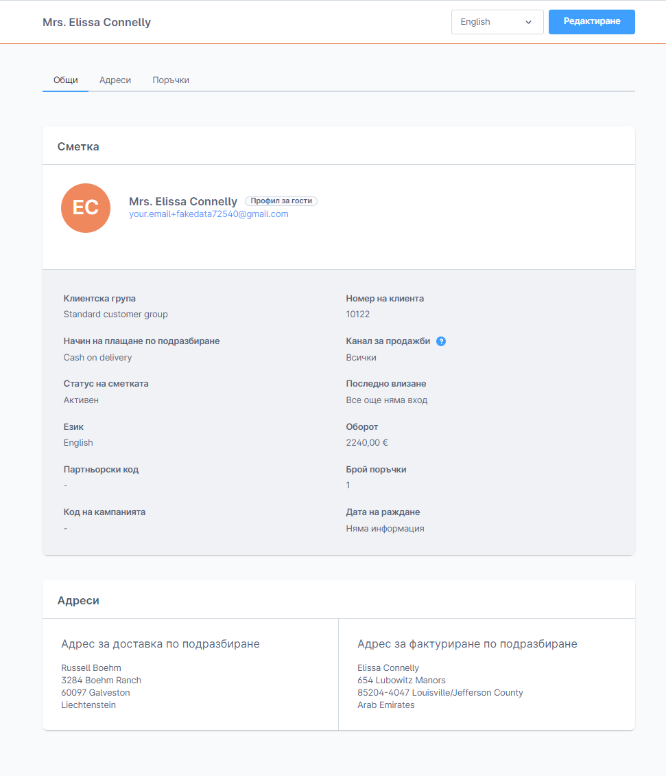Open the English language dropdown
Screen dimensions: 666x776
pyautogui.click(x=497, y=22)
